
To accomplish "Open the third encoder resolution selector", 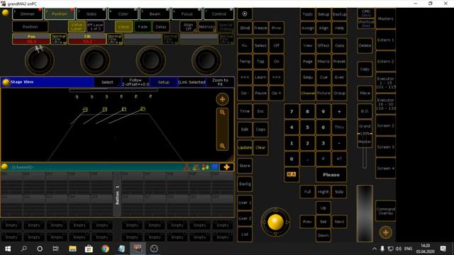I will pos(170,39).
